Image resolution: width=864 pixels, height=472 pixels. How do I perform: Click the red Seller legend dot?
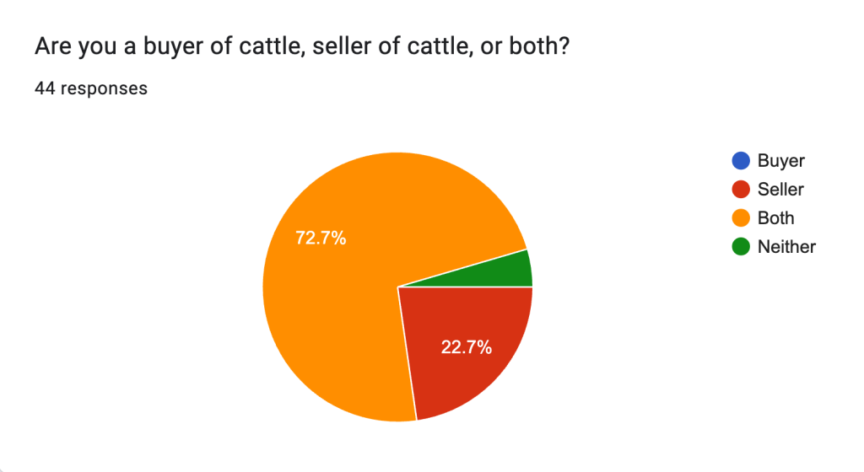pos(742,190)
